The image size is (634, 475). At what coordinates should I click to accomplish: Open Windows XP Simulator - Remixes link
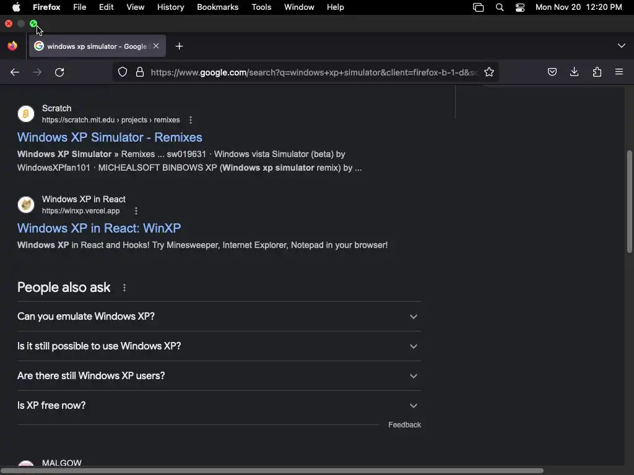pyautogui.click(x=110, y=137)
